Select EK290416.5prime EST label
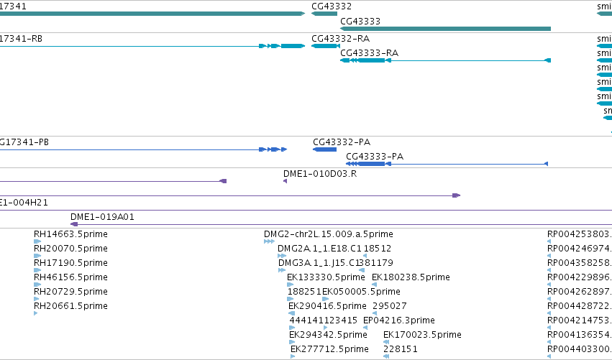Image resolution: width=612 pixels, height=360 pixels. point(327,306)
